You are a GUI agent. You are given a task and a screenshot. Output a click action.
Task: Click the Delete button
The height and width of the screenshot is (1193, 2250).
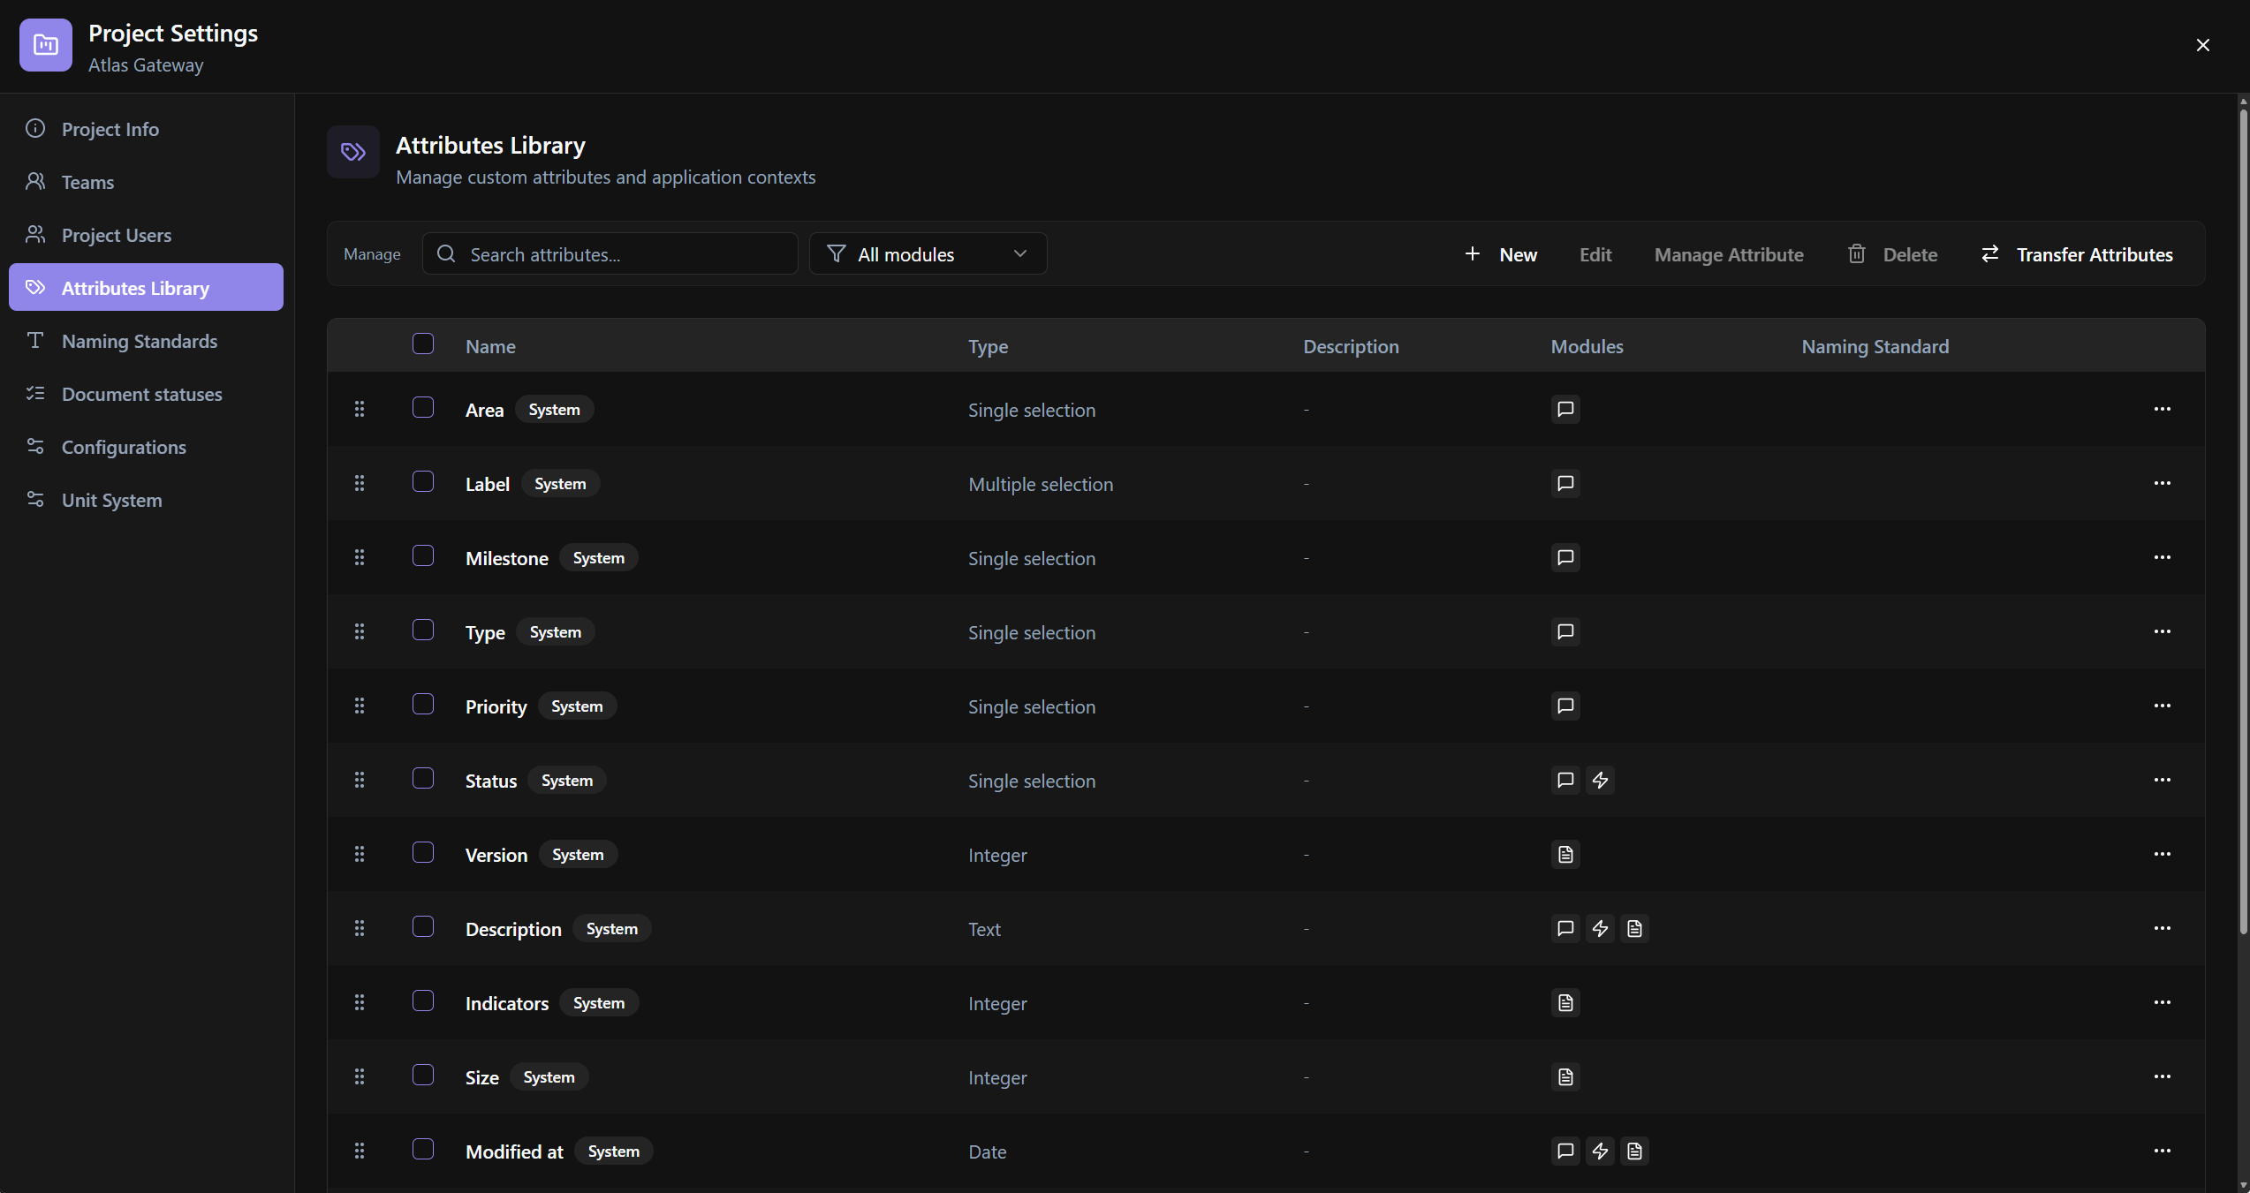coord(1892,254)
